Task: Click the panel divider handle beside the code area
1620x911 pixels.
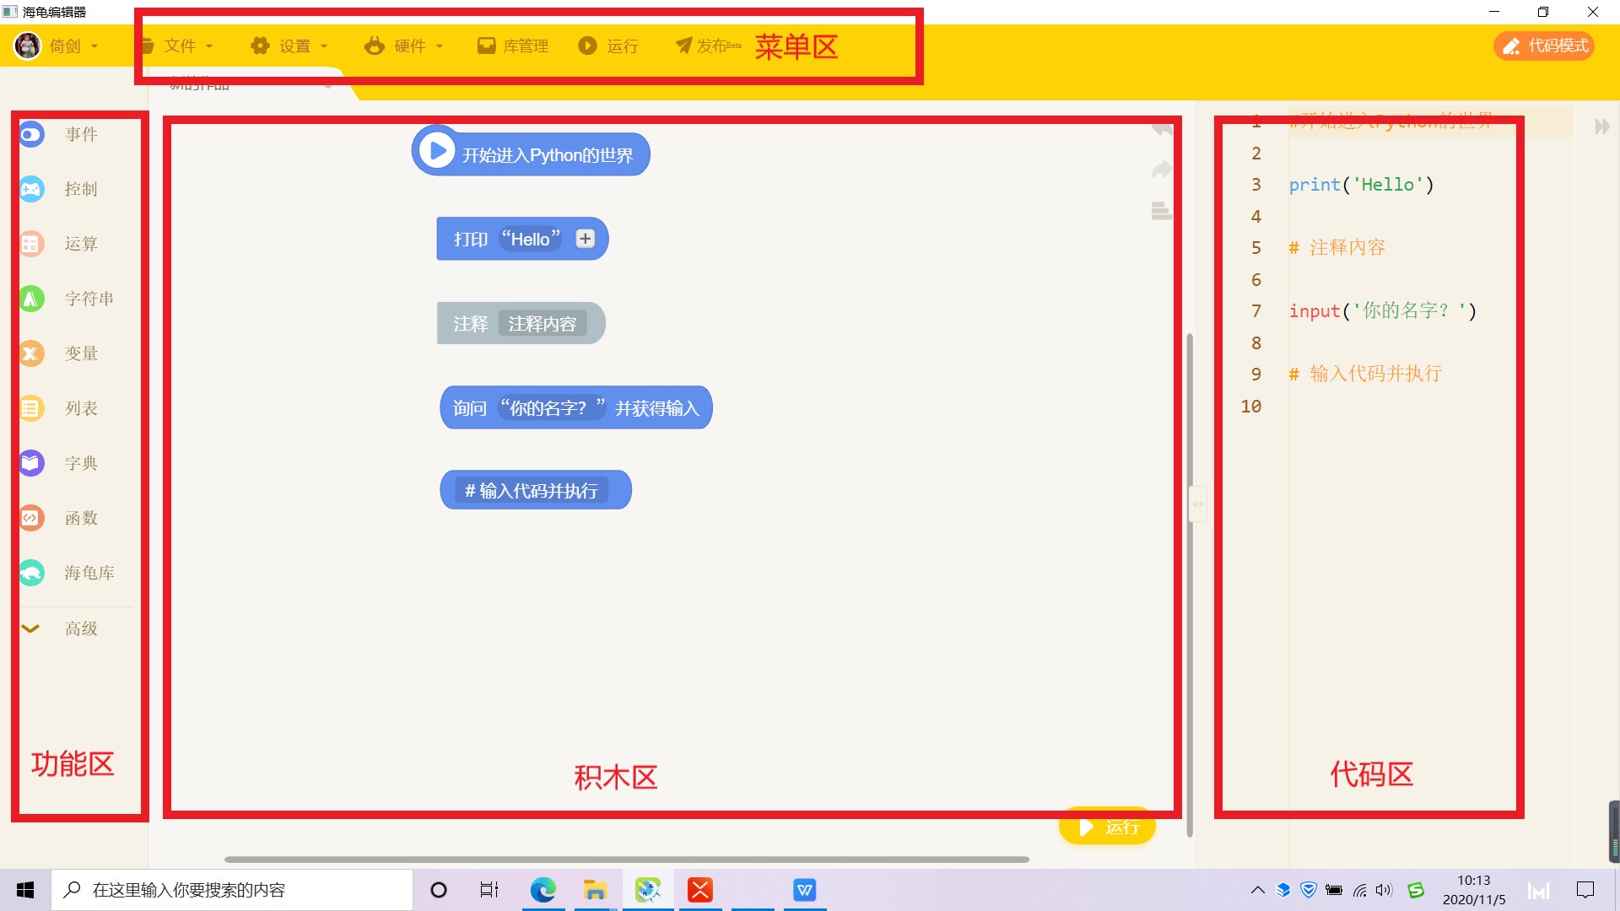Action: [x=1198, y=504]
